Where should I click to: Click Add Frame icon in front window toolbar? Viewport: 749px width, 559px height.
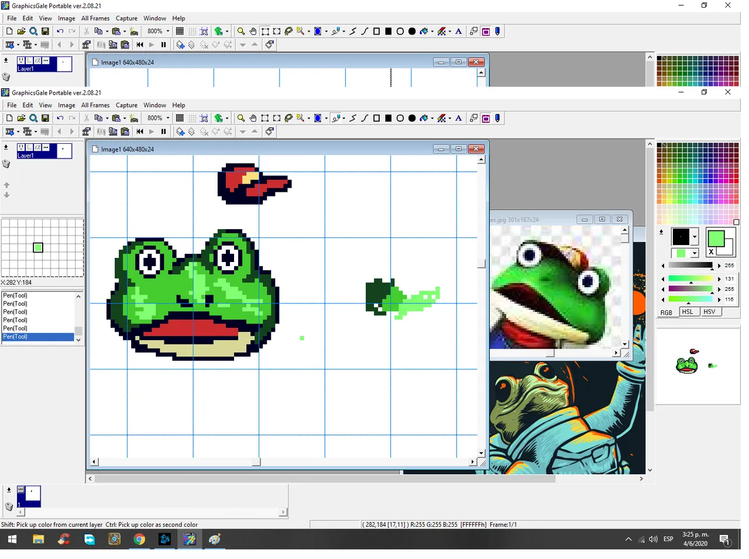coord(9,132)
